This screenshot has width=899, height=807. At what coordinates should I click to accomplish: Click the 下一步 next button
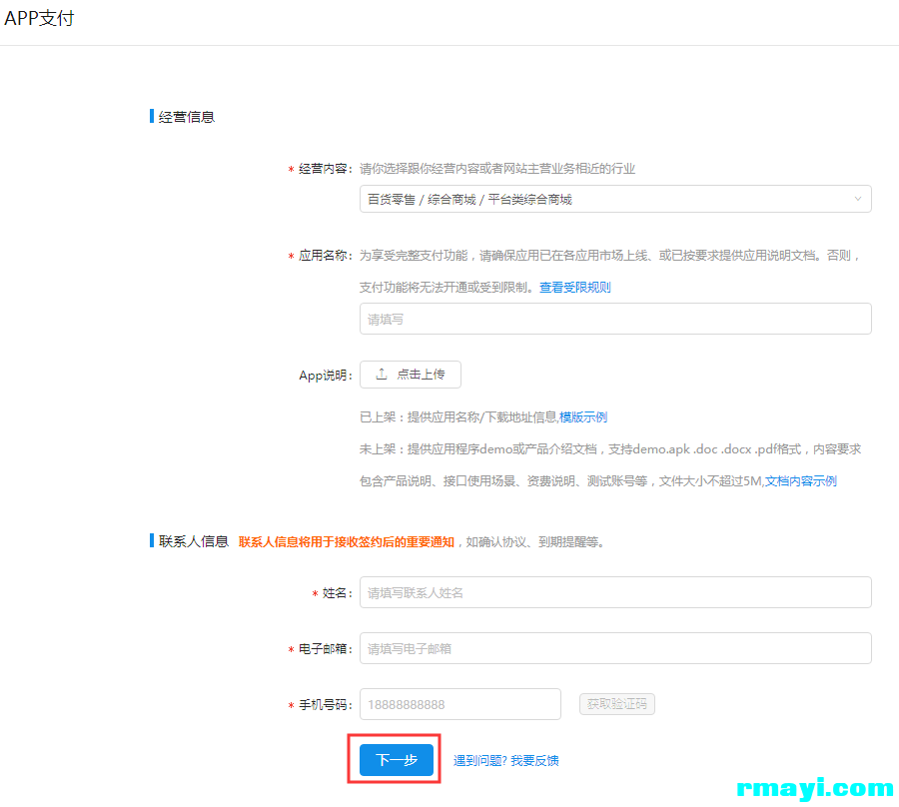[397, 760]
